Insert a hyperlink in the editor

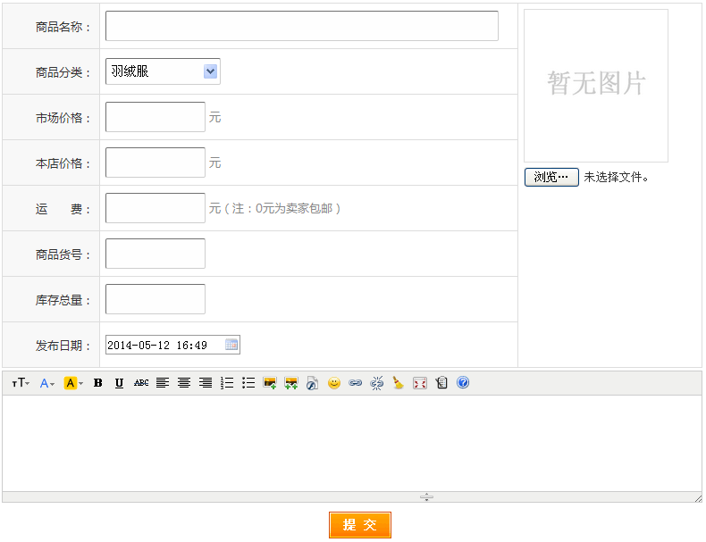coord(356,383)
